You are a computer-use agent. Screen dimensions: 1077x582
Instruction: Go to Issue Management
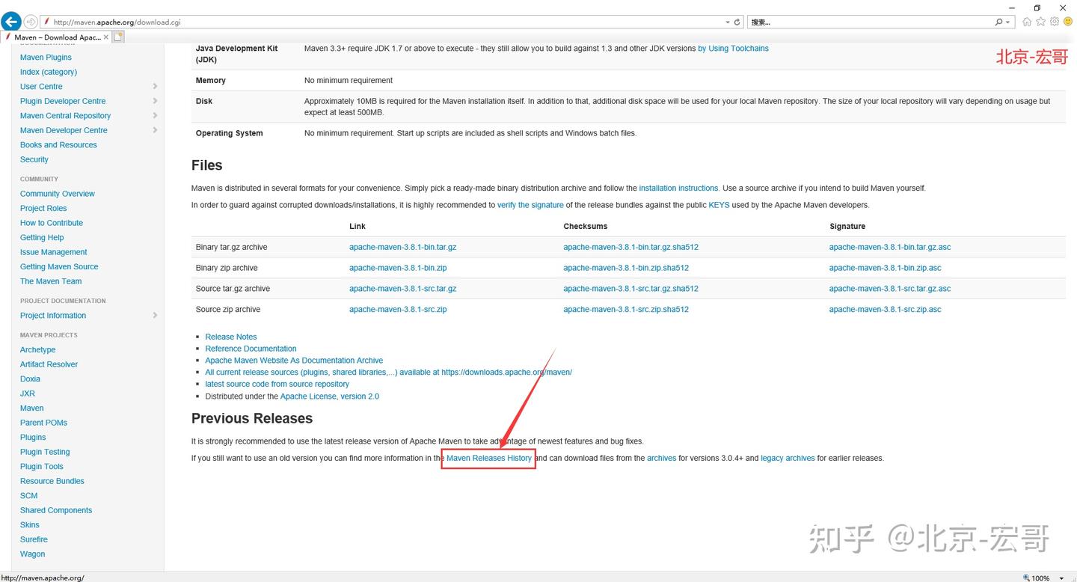point(54,252)
